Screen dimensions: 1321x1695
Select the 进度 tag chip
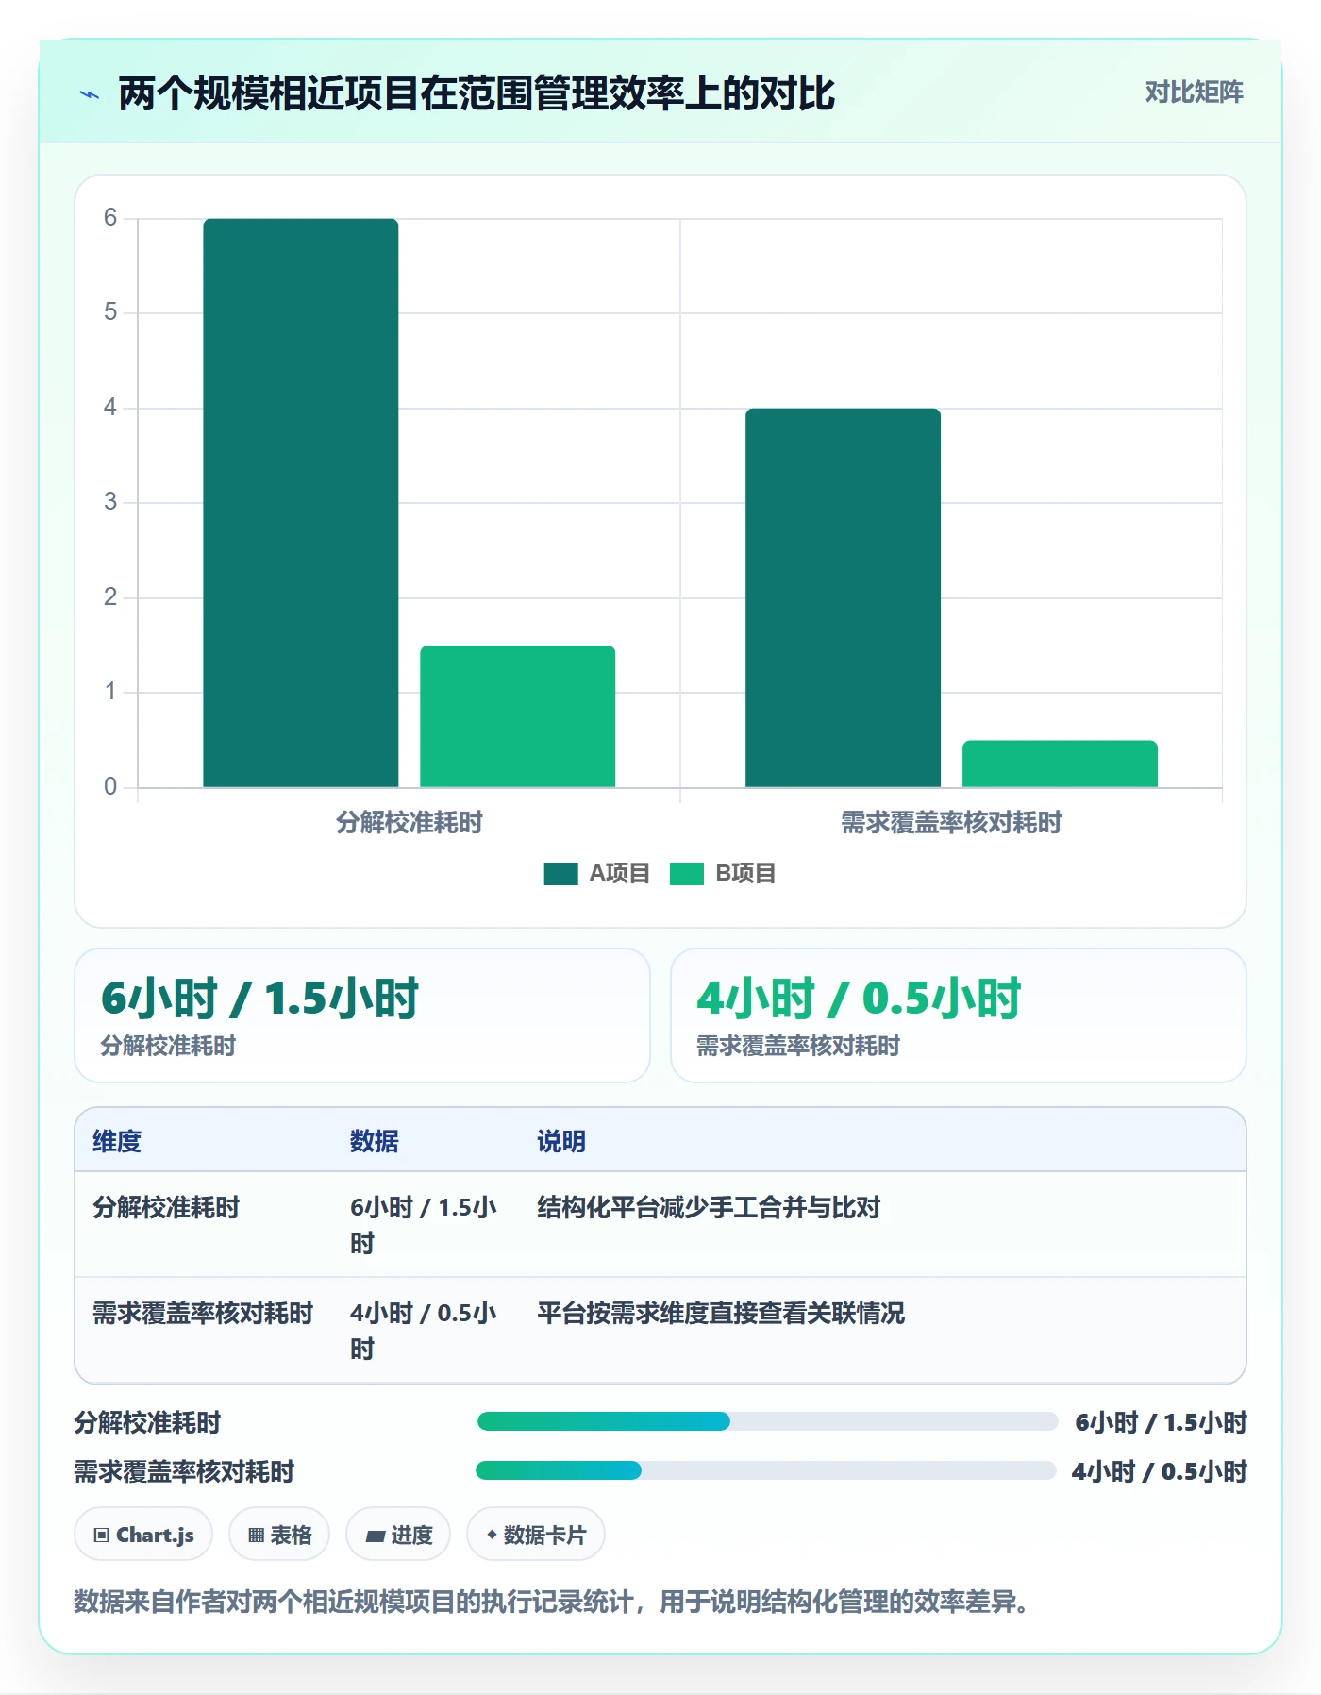point(398,1536)
